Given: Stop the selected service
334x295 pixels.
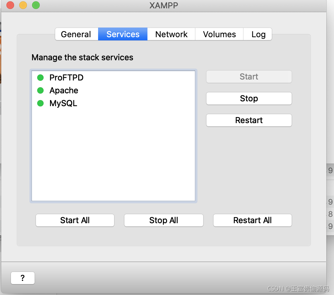Looking at the screenshot, I should [249, 98].
